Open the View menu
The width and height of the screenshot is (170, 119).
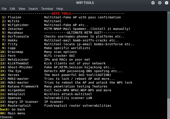click(x=22, y=9)
